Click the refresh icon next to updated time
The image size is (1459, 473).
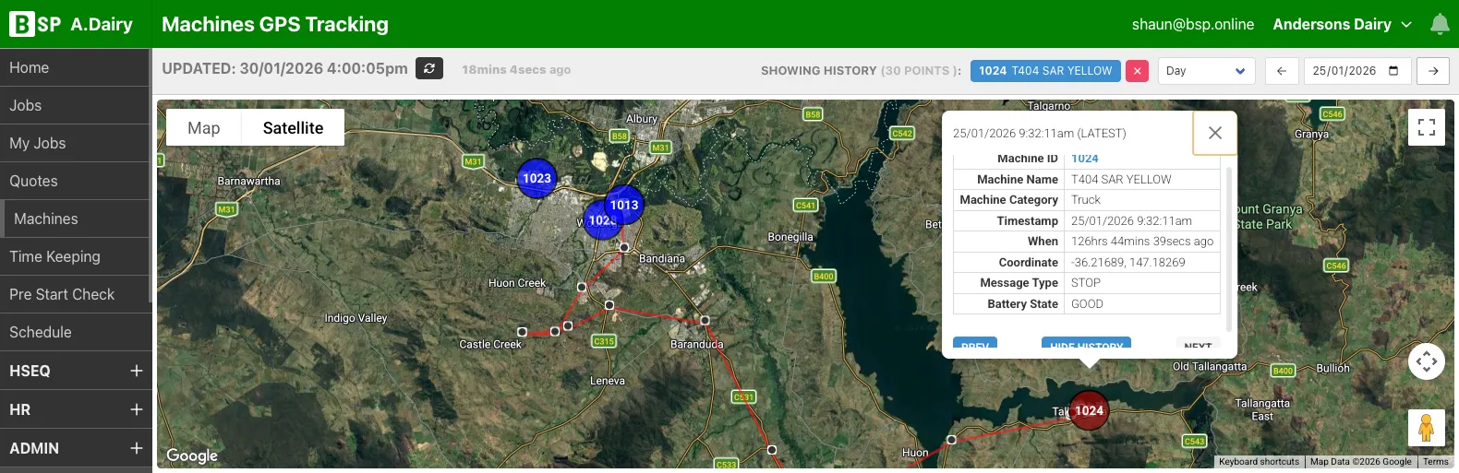429,68
